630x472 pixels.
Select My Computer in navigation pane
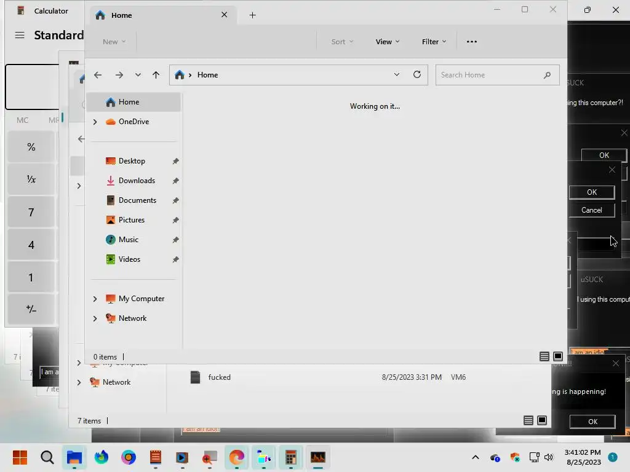142,299
